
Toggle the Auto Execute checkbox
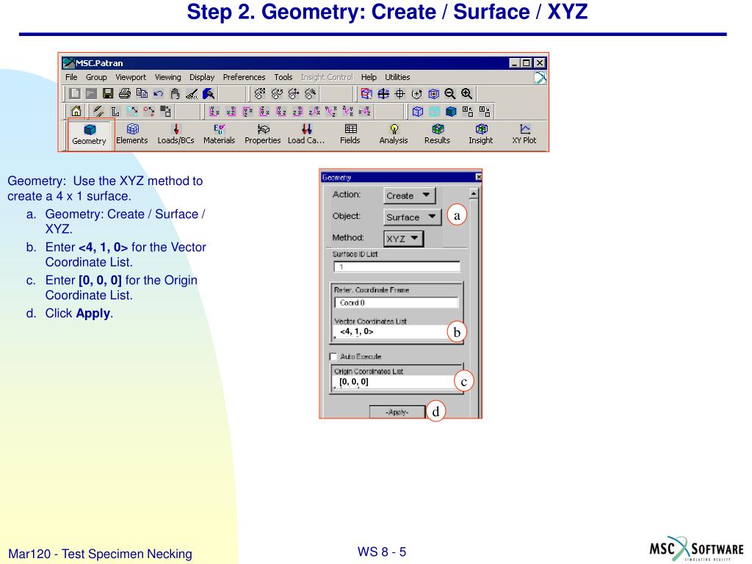click(333, 356)
